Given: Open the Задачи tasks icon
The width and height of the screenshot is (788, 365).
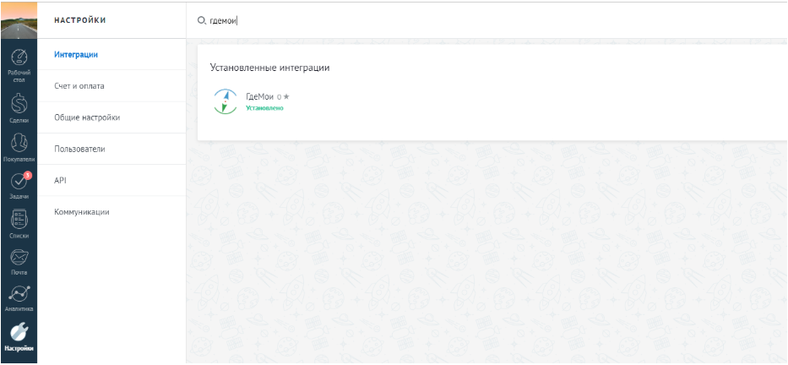Looking at the screenshot, I should coord(19,182).
